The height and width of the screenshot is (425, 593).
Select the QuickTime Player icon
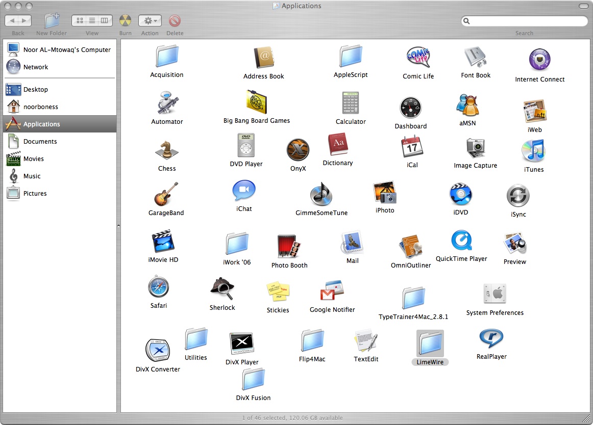[461, 240]
